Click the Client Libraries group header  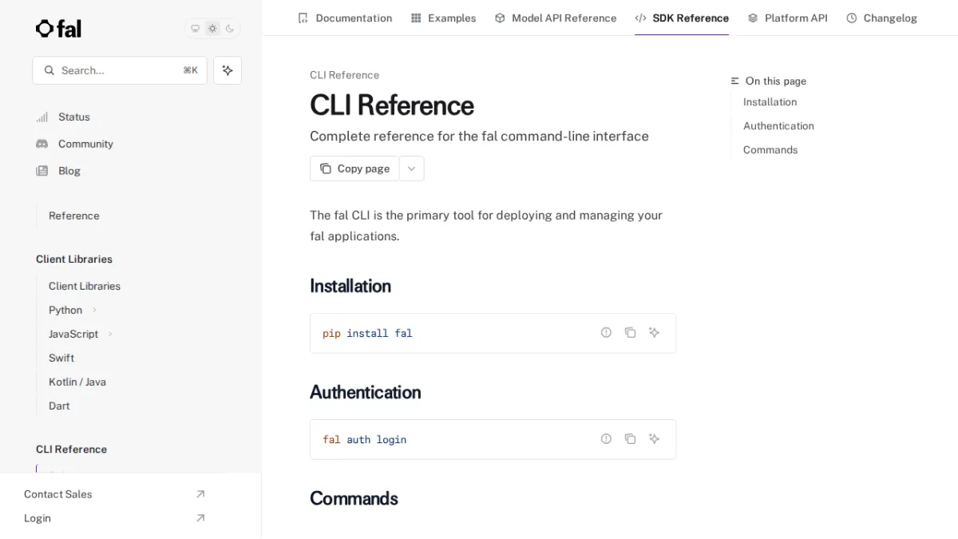[x=74, y=259]
